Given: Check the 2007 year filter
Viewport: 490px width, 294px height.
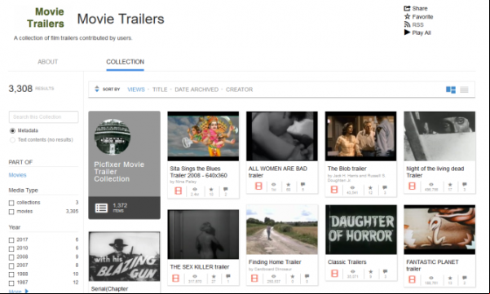Looking at the screenshot, I should (x=11, y=265).
